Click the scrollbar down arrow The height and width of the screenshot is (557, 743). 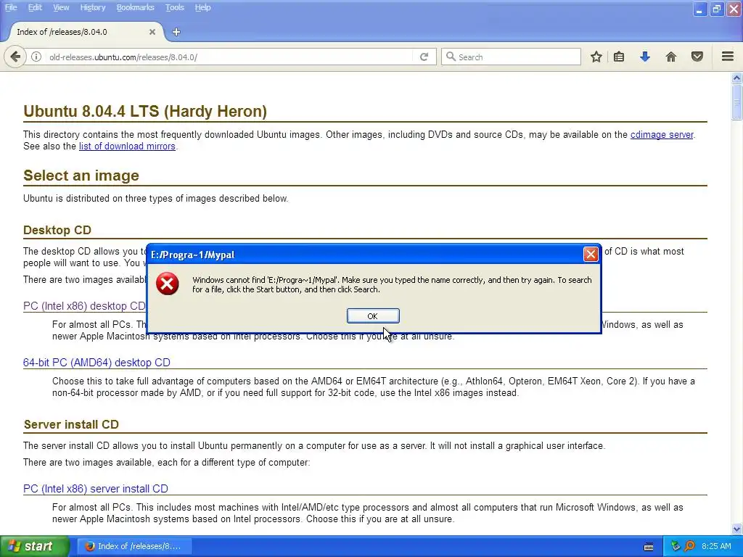736,529
